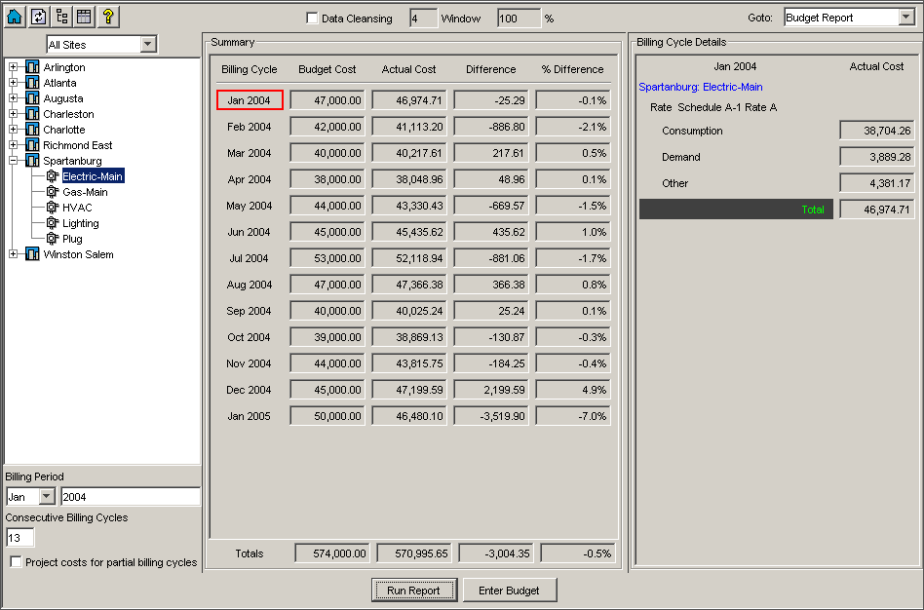Screen dimensions: 924x610
Task: Select the Gas-Main meter icon
Action: tap(53, 192)
